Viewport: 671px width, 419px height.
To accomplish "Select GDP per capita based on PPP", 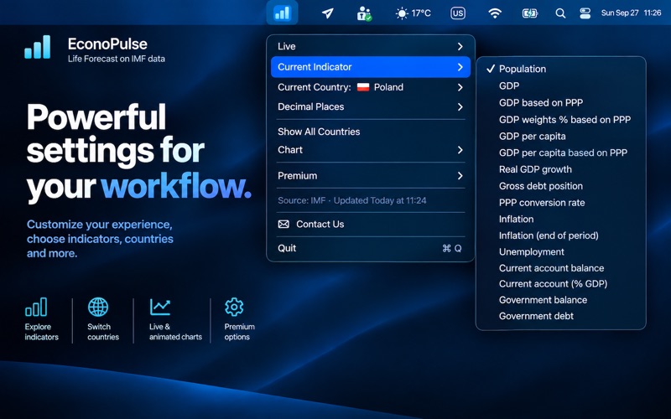I will [x=560, y=153].
